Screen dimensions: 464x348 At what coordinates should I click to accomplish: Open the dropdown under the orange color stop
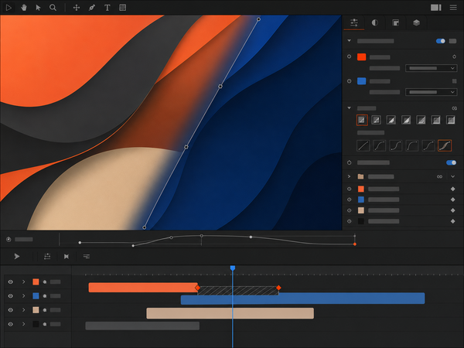point(432,68)
